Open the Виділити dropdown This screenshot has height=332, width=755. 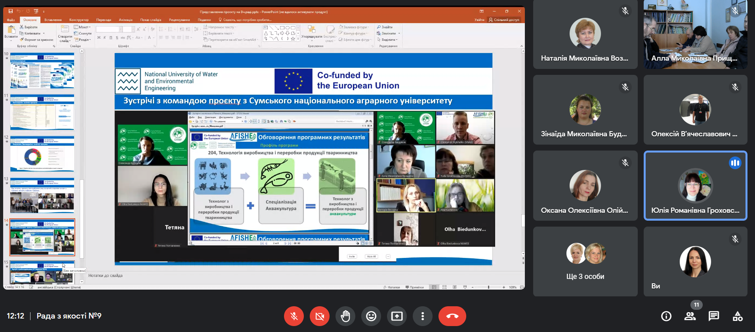[x=388, y=40]
